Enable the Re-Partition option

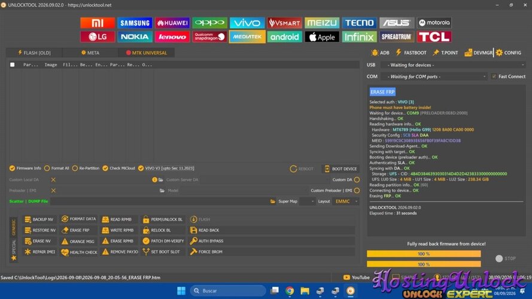(x=86, y=168)
